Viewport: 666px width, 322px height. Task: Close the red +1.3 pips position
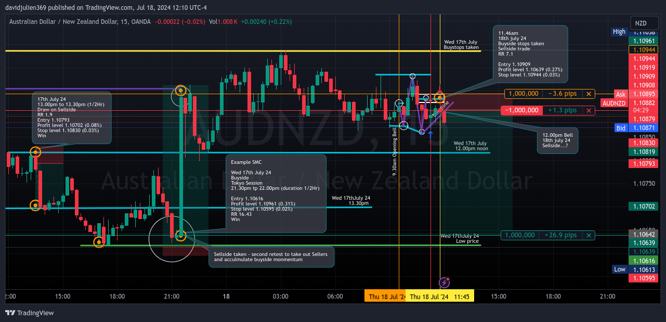point(589,110)
